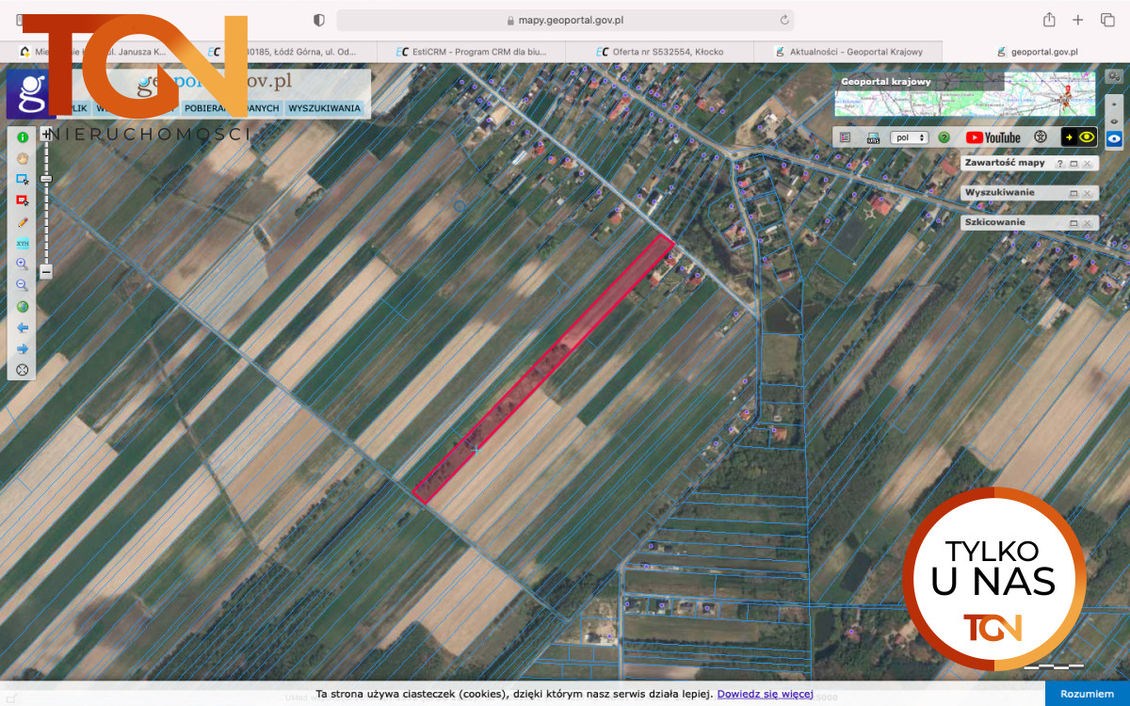Click the magnifier zoom-in tool
This screenshot has width=1130, height=706.
pyautogui.click(x=23, y=265)
